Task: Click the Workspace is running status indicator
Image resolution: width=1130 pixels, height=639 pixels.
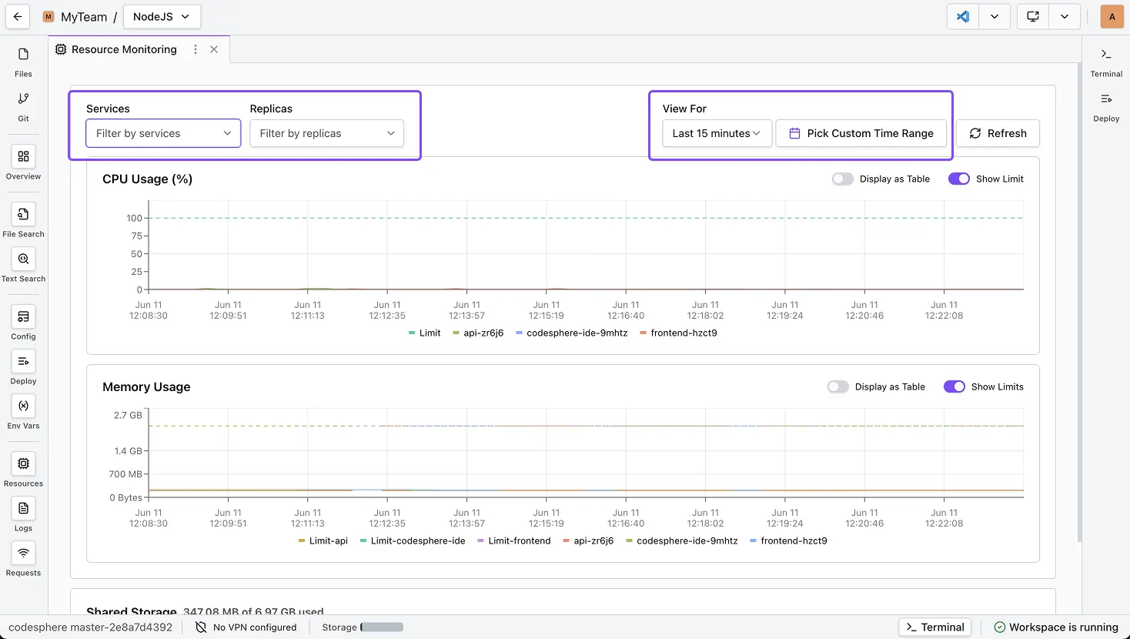Action: click(x=1055, y=627)
